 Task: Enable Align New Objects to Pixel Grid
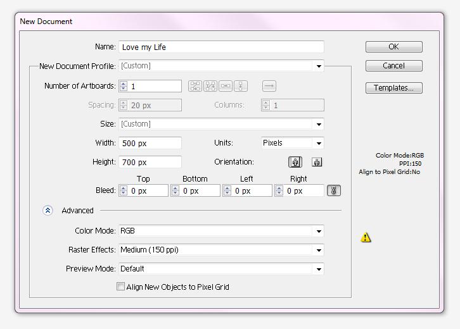pyautogui.click(x=121, y=287)
